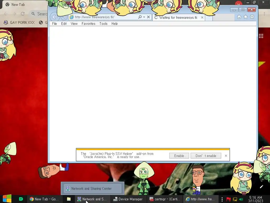The width and height of the screenshot is (270, 203).
Task: Open the address bar dropdown arrow
Action: tap(144, 17)
